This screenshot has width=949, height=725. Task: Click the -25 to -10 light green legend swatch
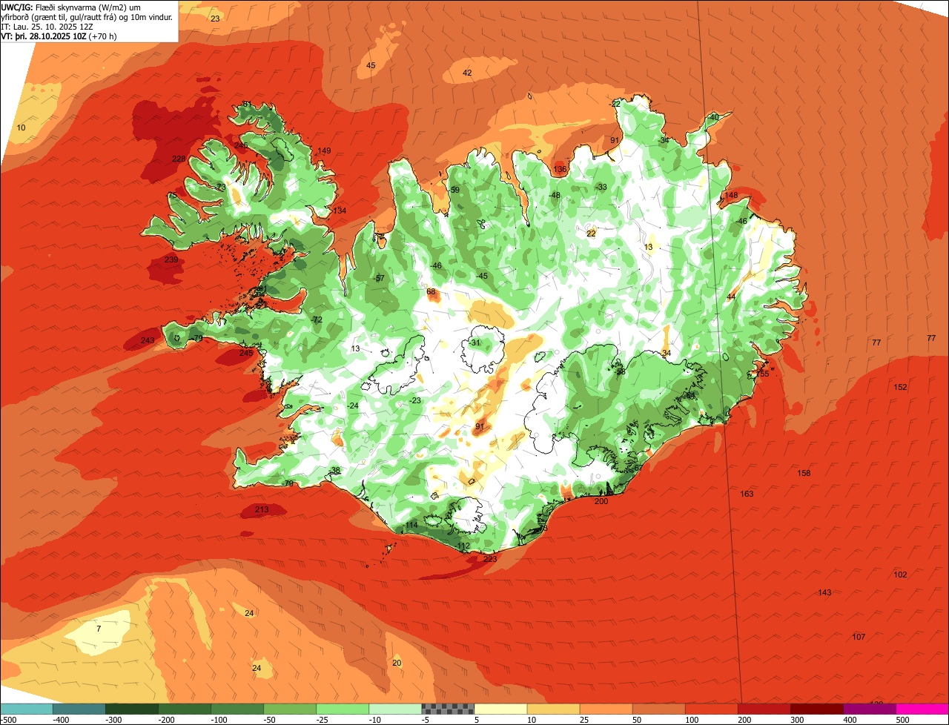pos(343,709)
